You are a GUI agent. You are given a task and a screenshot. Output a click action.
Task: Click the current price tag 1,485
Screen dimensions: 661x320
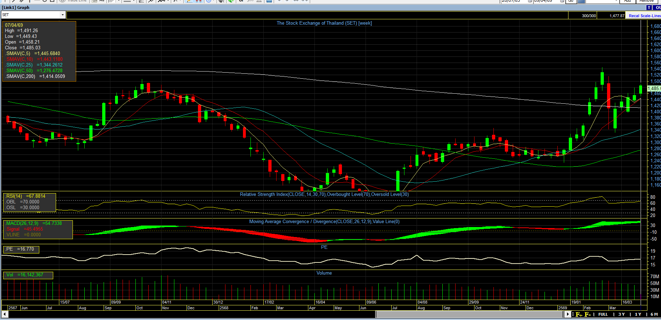point(654,89)
